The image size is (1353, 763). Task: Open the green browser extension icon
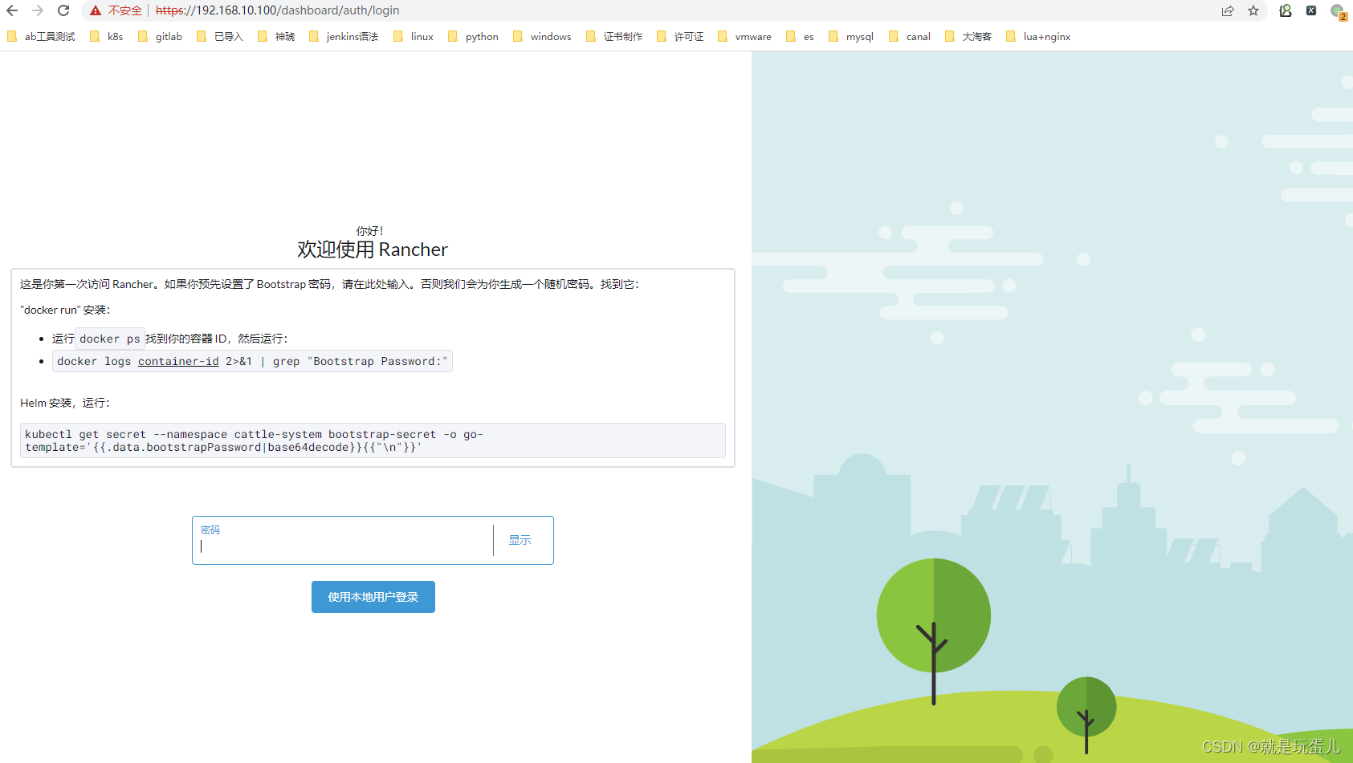click(1286, 10)
